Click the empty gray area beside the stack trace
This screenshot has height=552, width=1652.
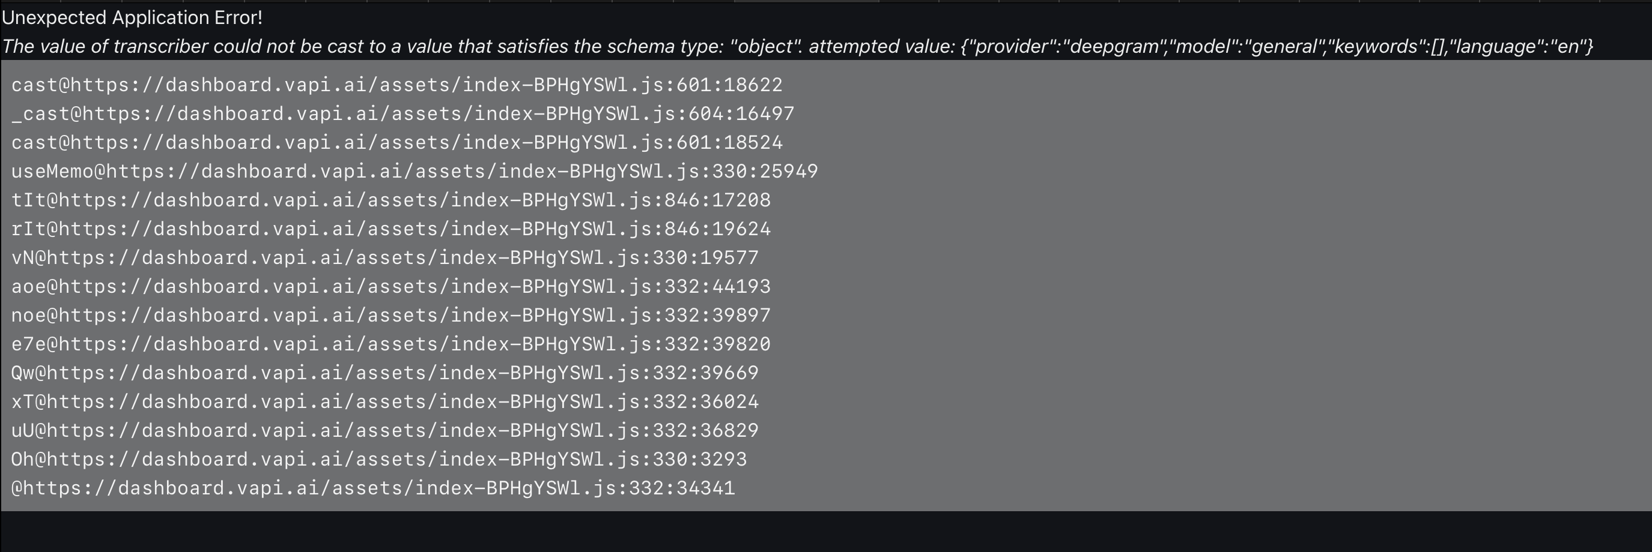point(1218,288)
